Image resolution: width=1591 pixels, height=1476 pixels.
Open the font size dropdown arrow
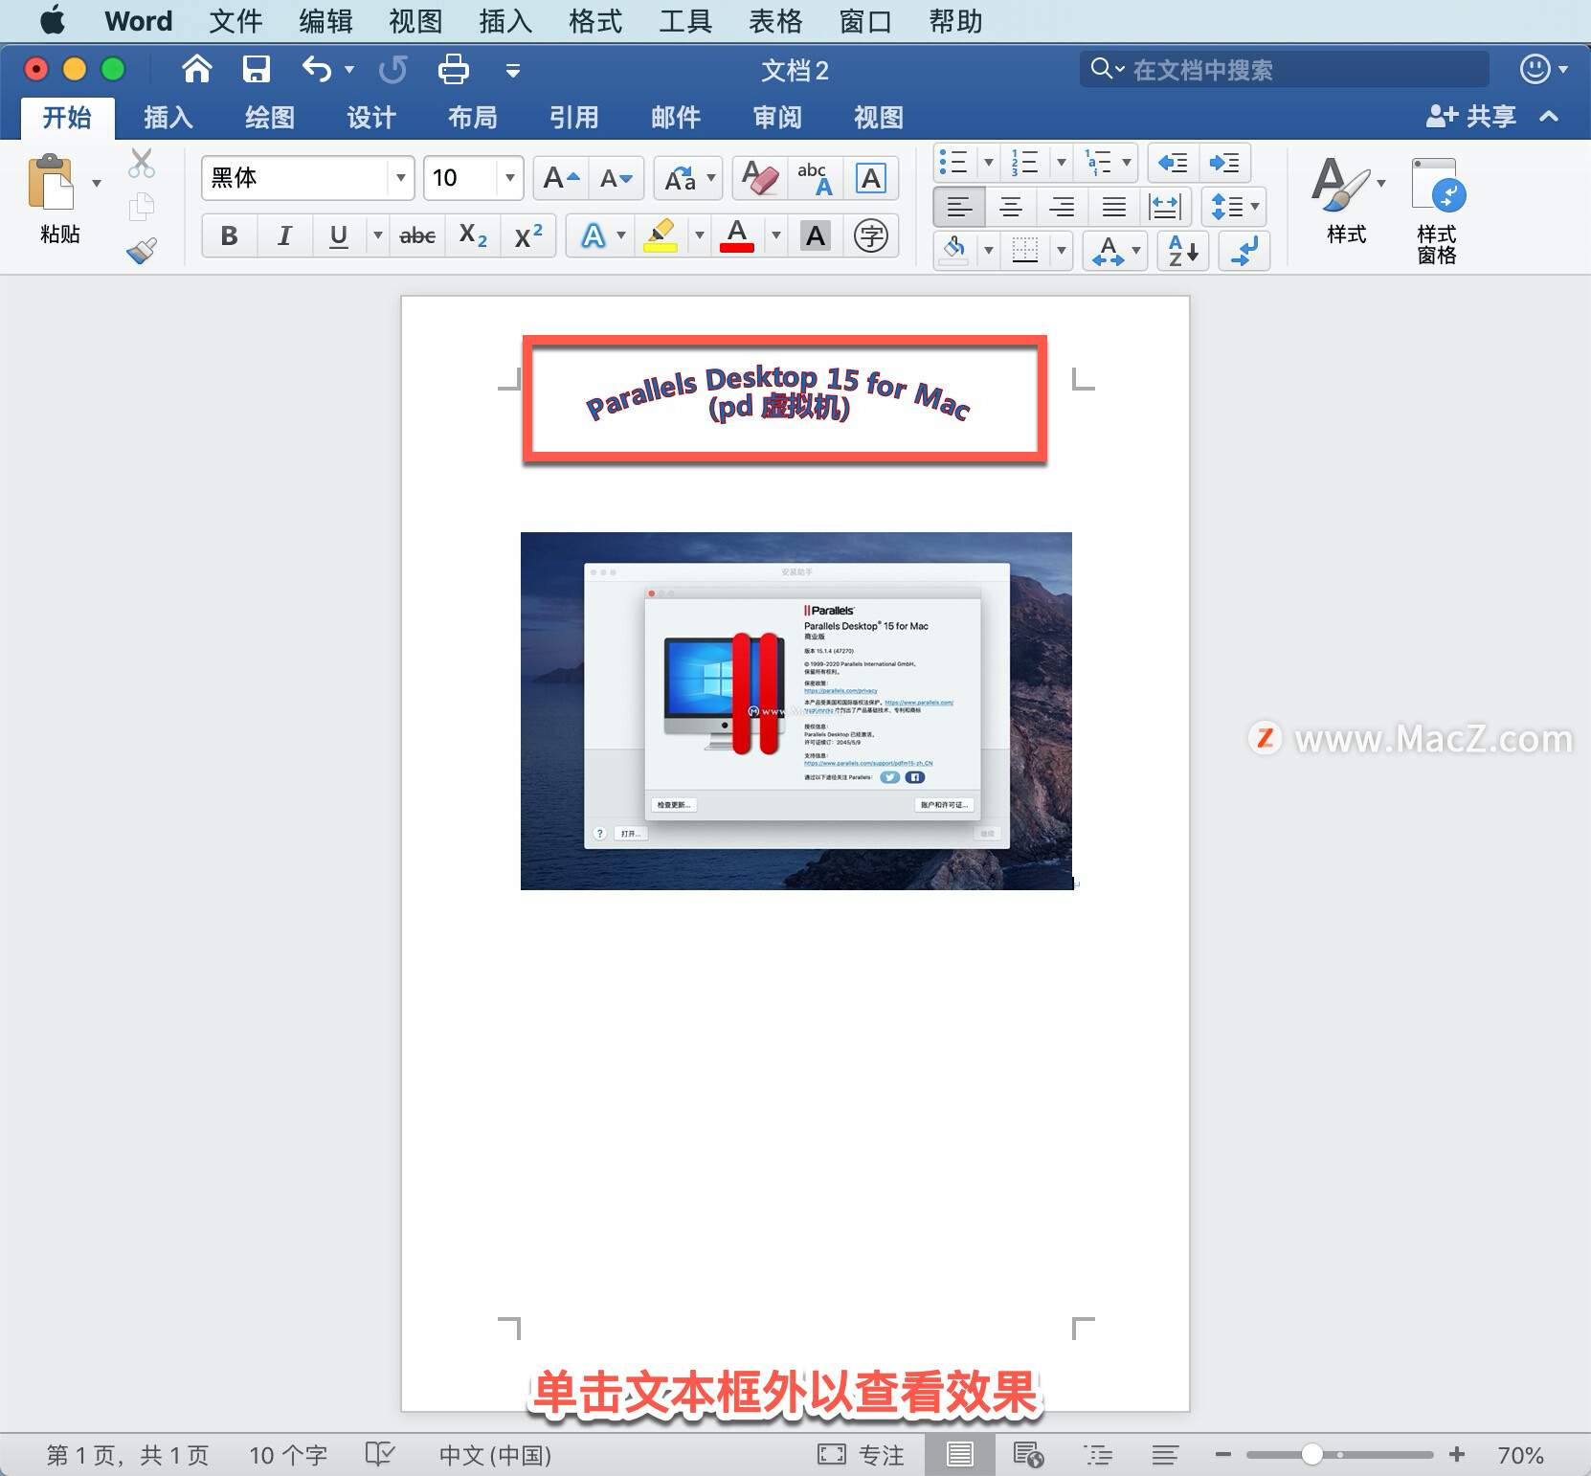[x=510, y=178]
